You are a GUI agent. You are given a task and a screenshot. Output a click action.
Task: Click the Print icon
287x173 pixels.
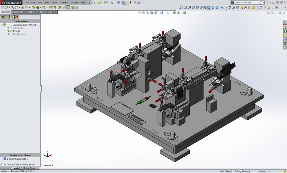pos(112,3)
